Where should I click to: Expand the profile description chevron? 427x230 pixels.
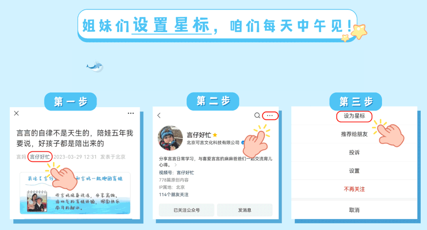tap(176, 165)
